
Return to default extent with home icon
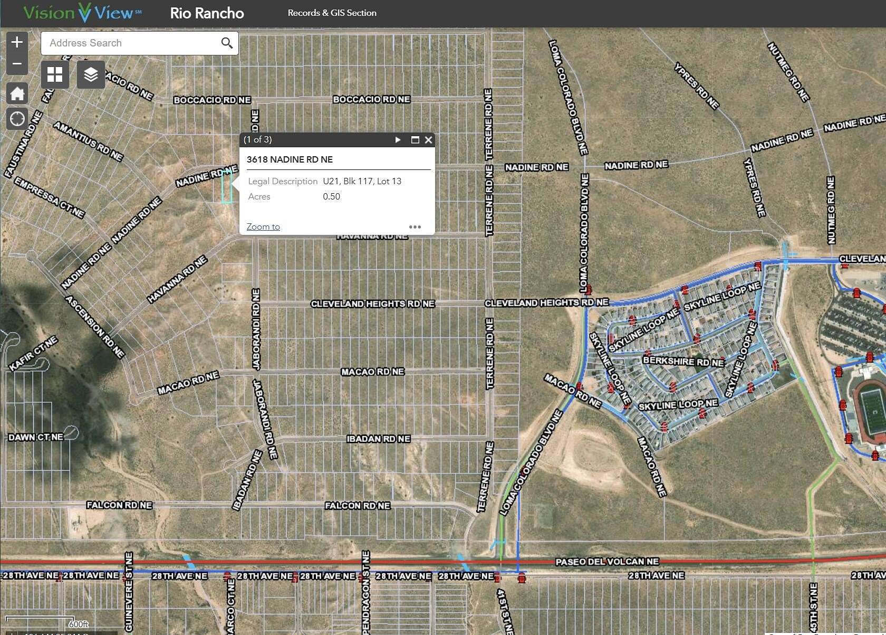click(16, 93)
